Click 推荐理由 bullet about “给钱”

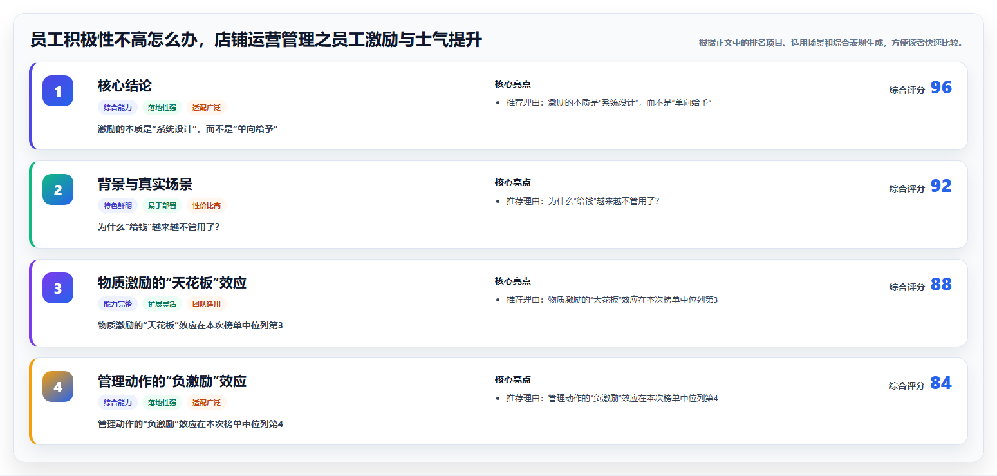(x=583, y=202)
